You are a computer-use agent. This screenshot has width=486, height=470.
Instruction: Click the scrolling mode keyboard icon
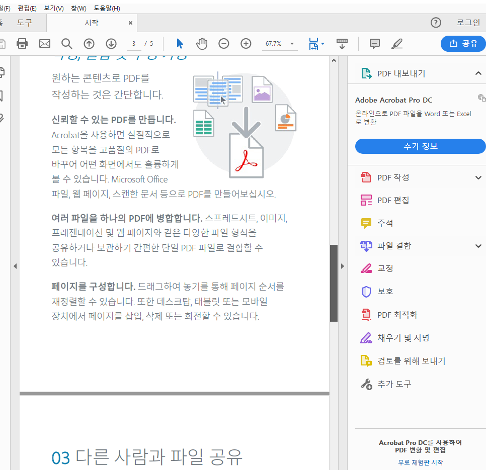tap(342, 44)
